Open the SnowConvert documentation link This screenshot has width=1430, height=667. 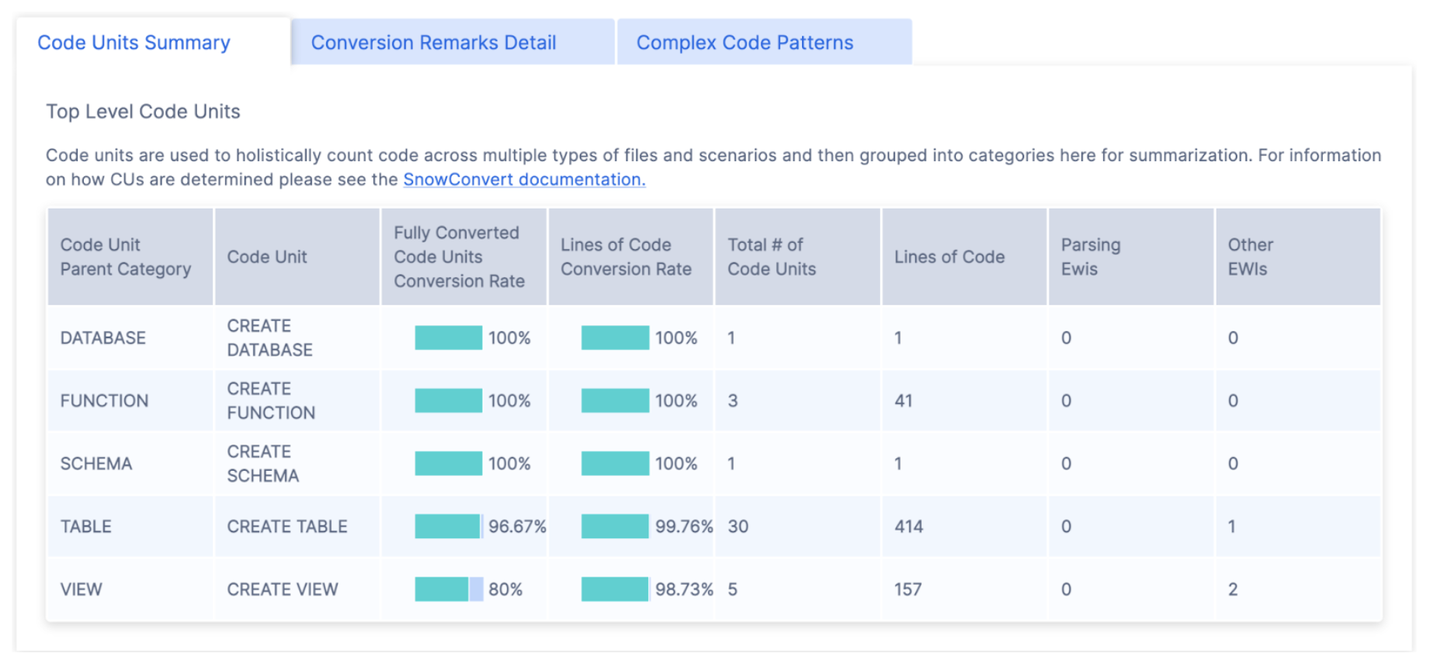pyautogui.click(x=524, y=179)
